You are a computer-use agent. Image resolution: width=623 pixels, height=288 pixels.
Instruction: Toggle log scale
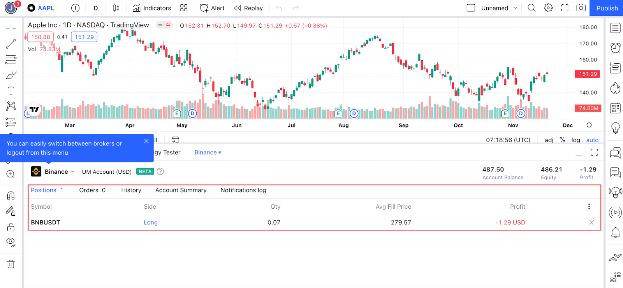click(575, 140)
